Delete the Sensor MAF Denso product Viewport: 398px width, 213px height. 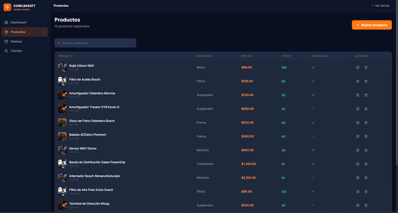(366, 150)
